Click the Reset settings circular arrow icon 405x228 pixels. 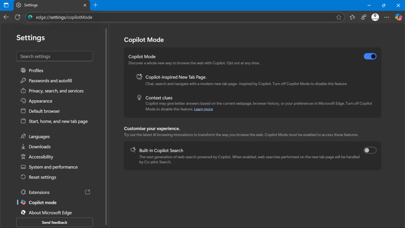[23, 177]
